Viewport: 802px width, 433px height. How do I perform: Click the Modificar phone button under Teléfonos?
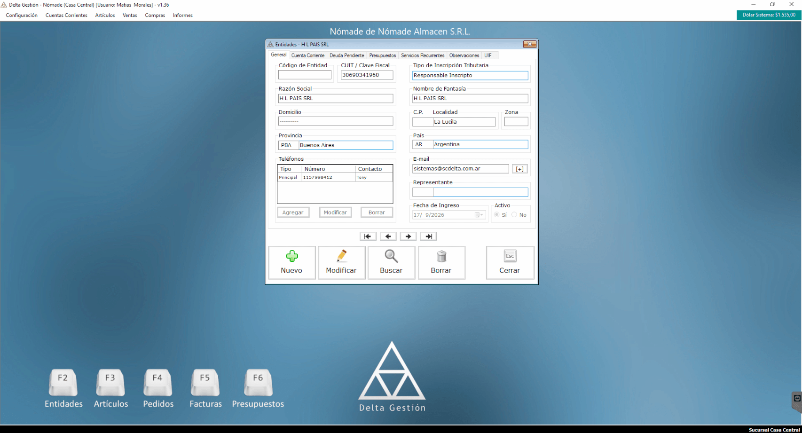335,213
